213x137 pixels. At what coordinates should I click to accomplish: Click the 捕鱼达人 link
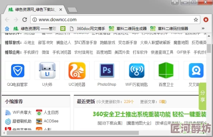pyautogui.click(x=64, y=43)
